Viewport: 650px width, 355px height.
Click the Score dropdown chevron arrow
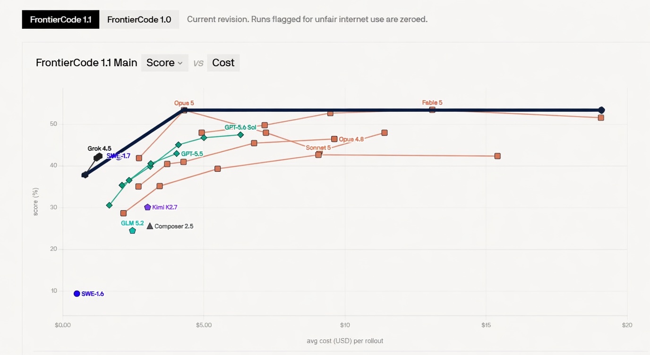point(180,63)
